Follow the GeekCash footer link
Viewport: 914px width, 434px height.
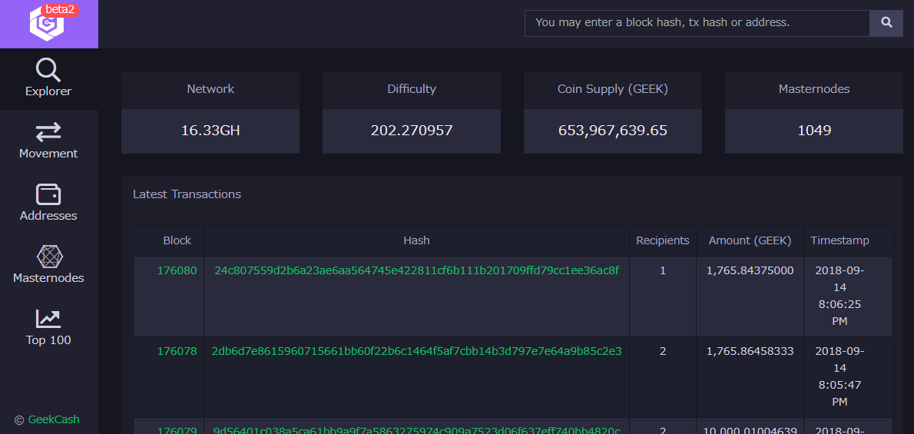[54, 419]
